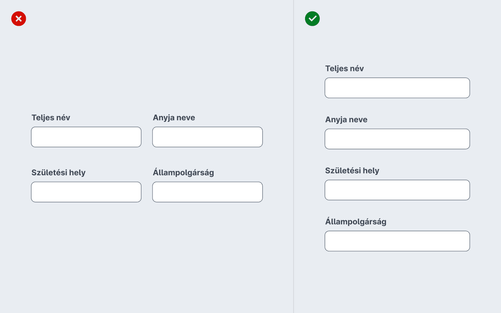Click the Anyja neve label in single-column form
This screenshot has width=501, height=313.
pos(346,120)
